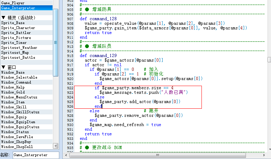The width and height of the screenshot is (271, 159).
Task: Click code editor scroll-left arrow
Action: [66, 155]
